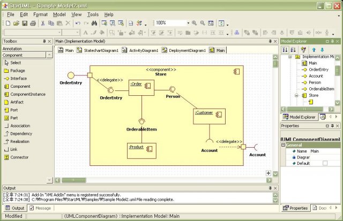The image size is (343, 221).
Task: Activate the Connector tool
Action: click(x=20, y=157)
